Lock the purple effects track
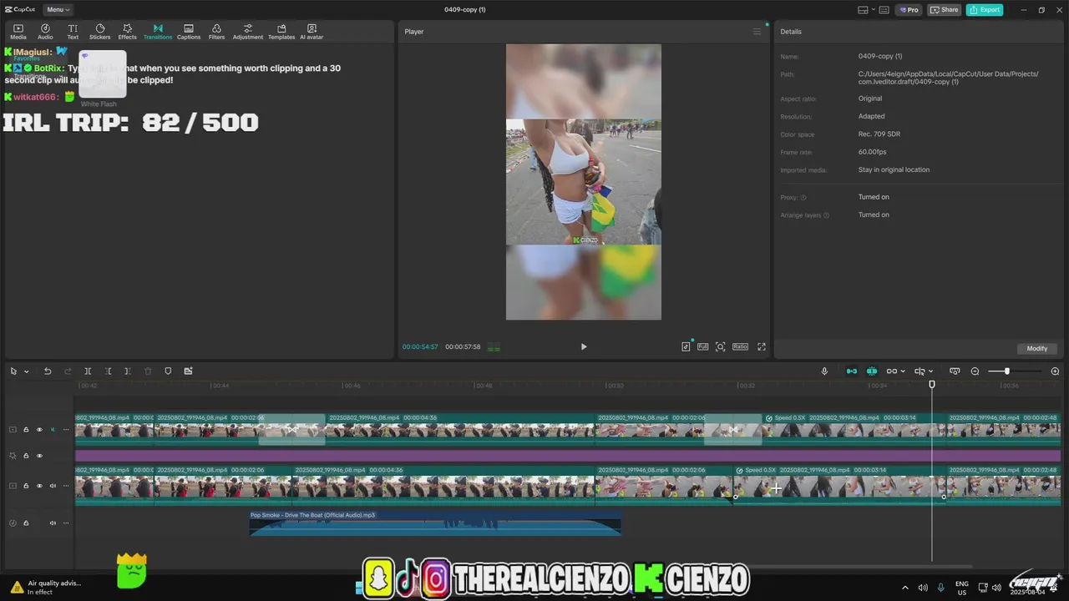 [x=26, y=456]
